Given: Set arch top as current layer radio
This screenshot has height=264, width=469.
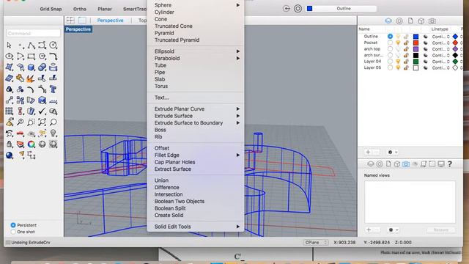Looking at the screenshot, I should pyautogui.click(x=390, y=49).
